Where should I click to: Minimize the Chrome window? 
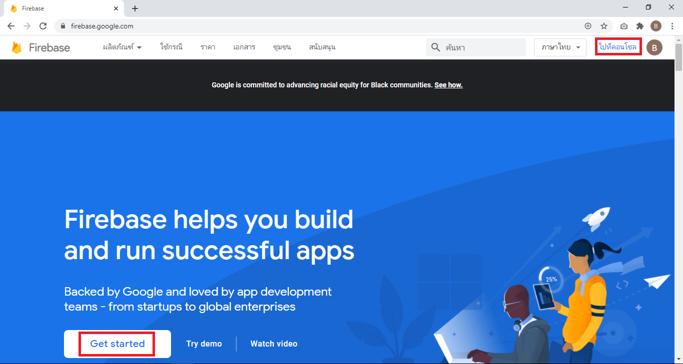[625, 7]
